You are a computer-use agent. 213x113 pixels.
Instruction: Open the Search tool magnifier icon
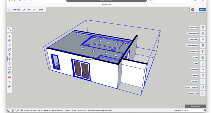pos(9,29)
